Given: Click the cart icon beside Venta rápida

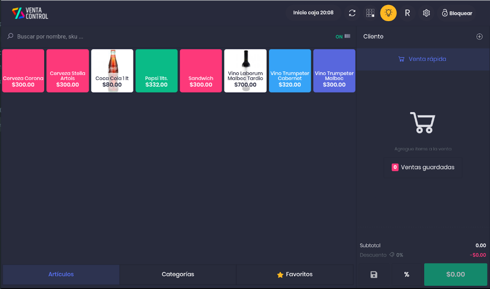Looking at the screenshot, I should (x=401, y=59).
